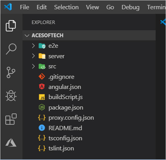Open the Extensions view icon

(x=11, y=119)
